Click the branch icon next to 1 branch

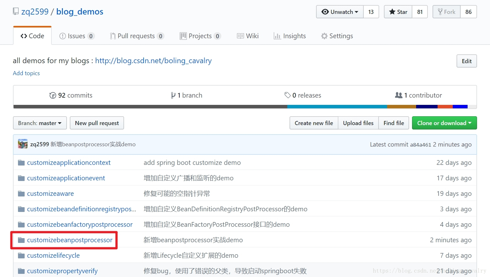pyautogui.click(x=173, y=95)
